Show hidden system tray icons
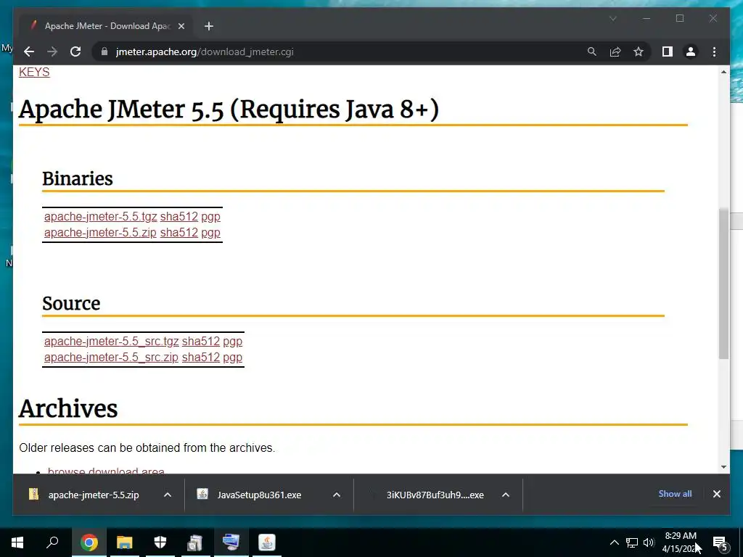 [x=614, y=542]
